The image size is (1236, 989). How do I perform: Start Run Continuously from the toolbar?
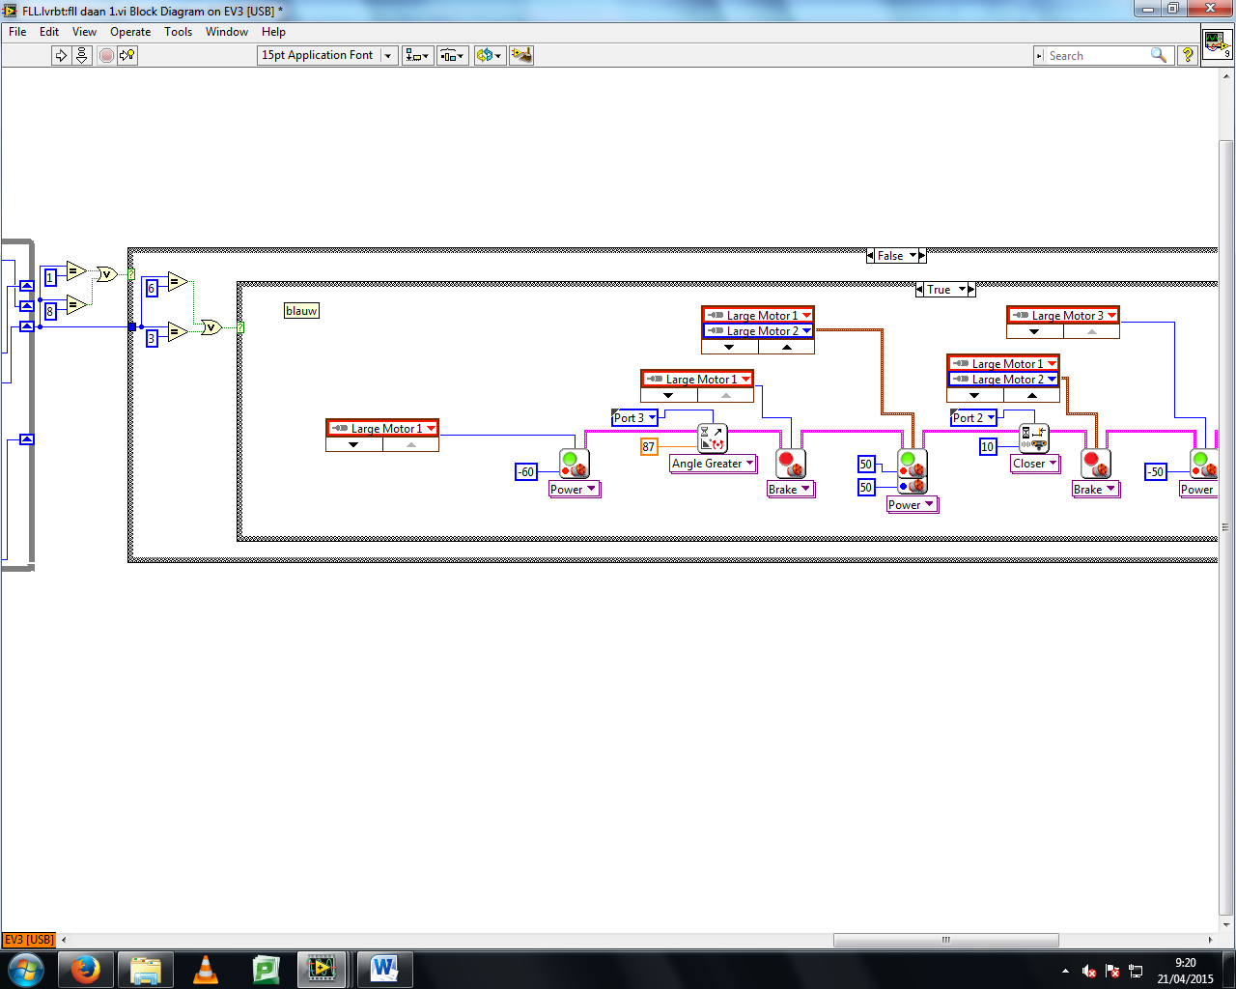[82, 56]
